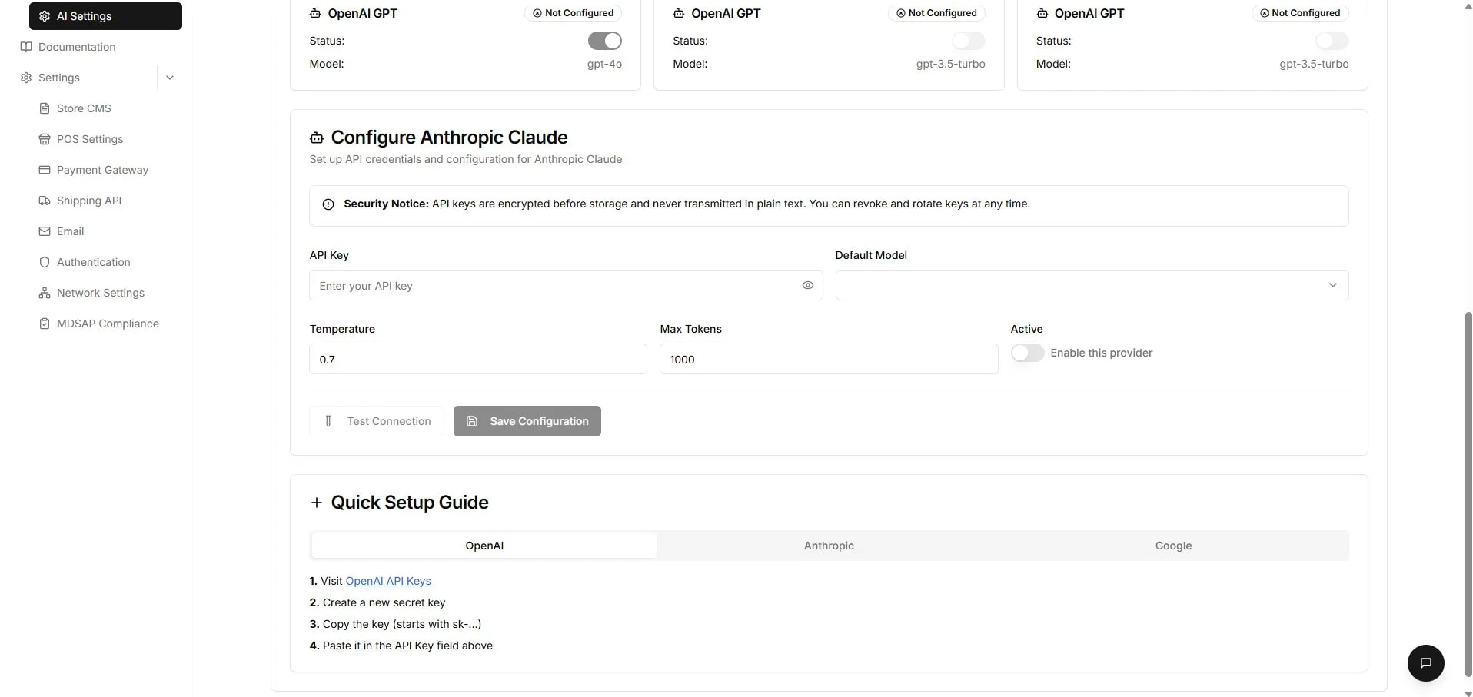Open Authentication settings
1473x697 pixels.
click(93, 262)
